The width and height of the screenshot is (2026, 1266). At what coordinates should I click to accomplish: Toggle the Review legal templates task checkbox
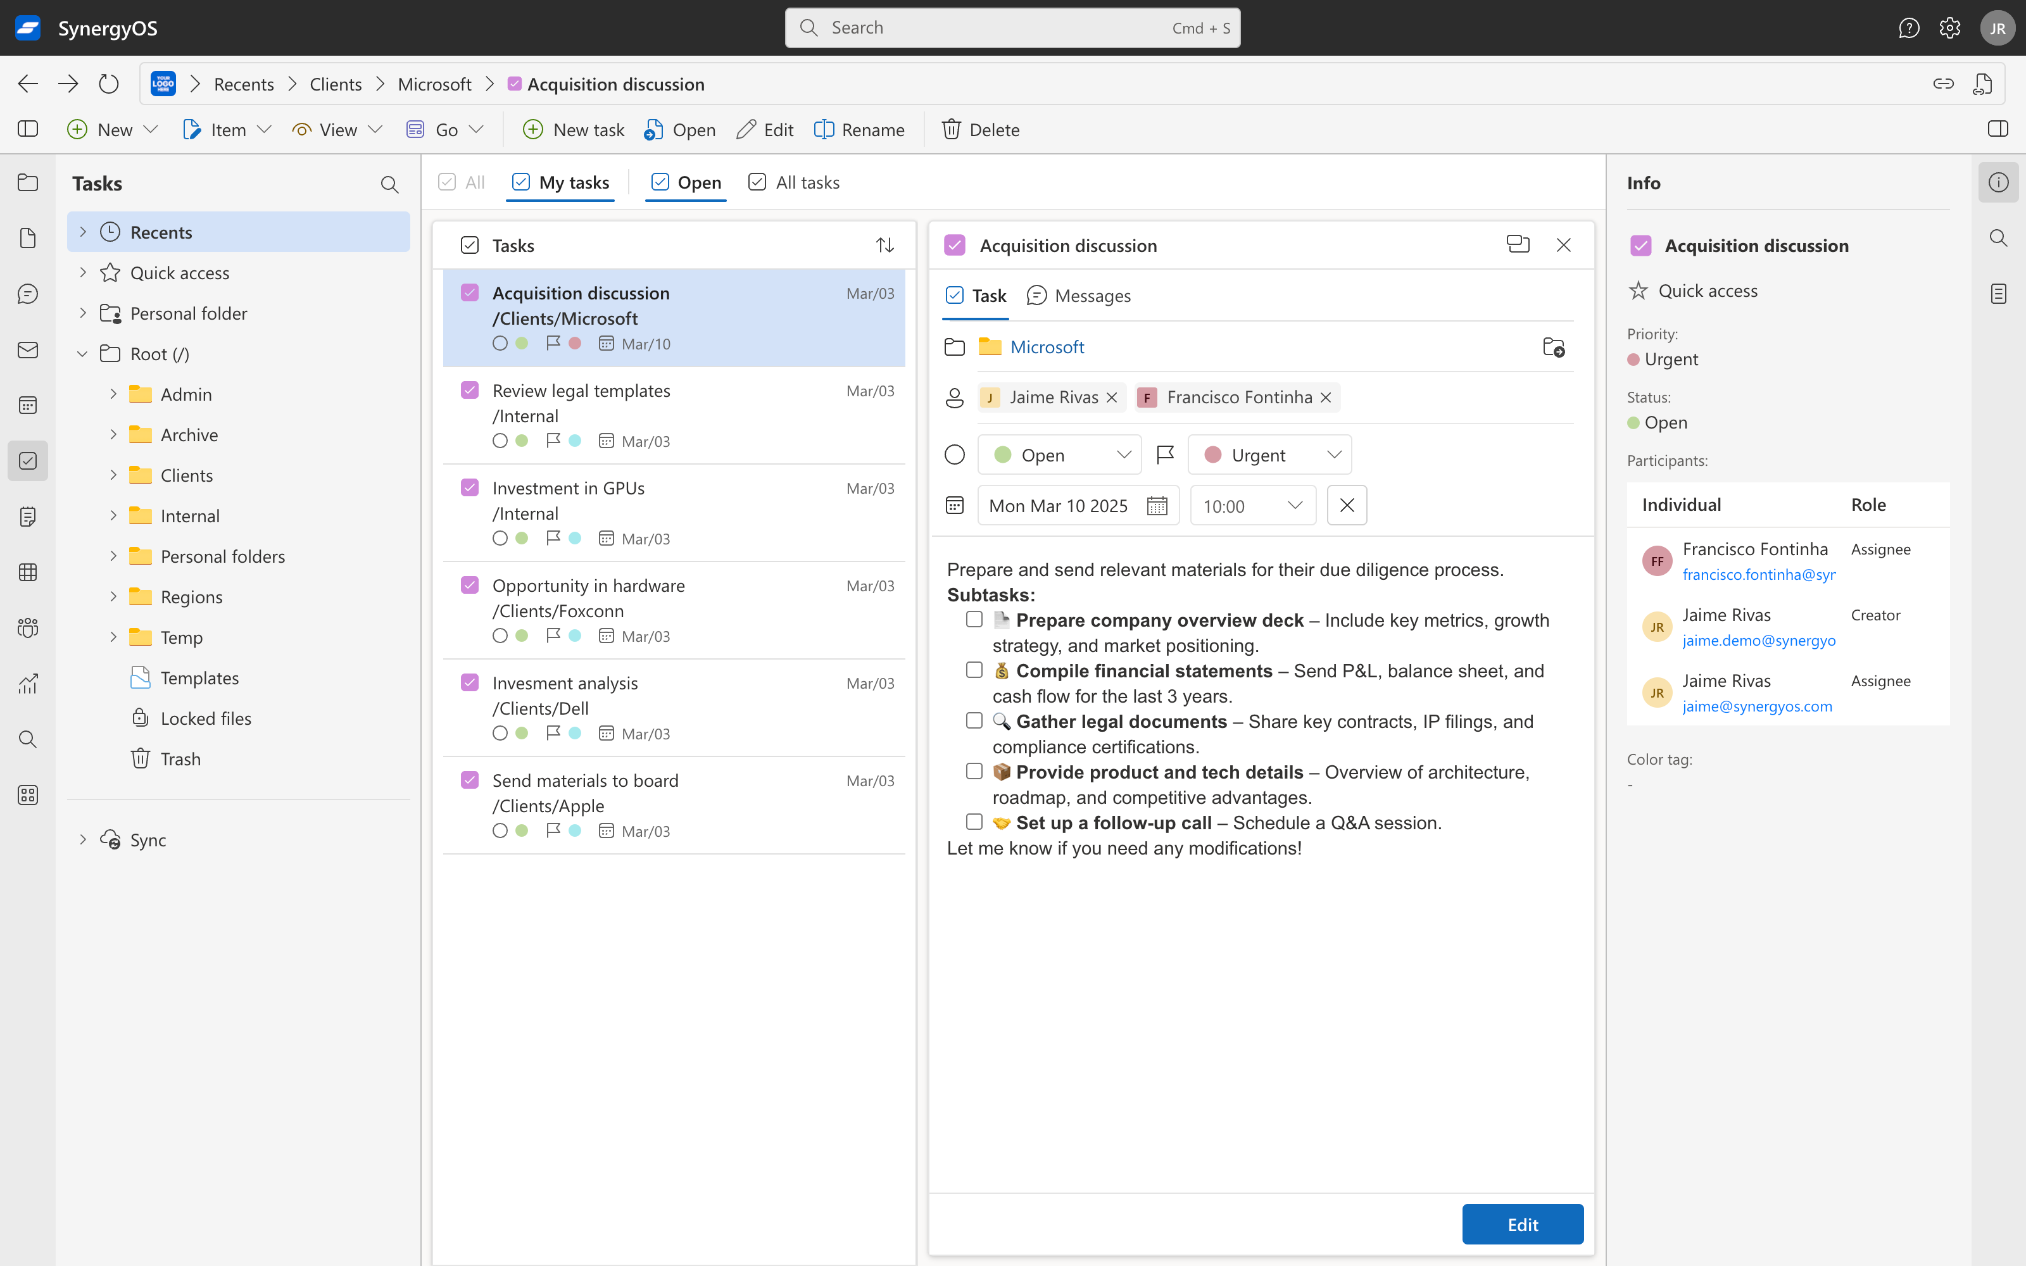tap(470, 390)
